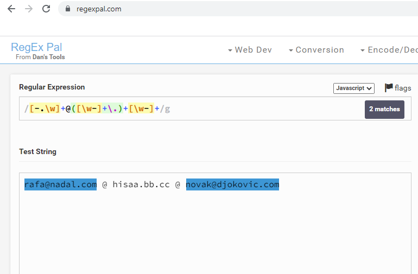Click the caret arrow before Encode/Decode
Viewport: 418px width, 274px height.
pyautogui.click(x=363, y=50)
